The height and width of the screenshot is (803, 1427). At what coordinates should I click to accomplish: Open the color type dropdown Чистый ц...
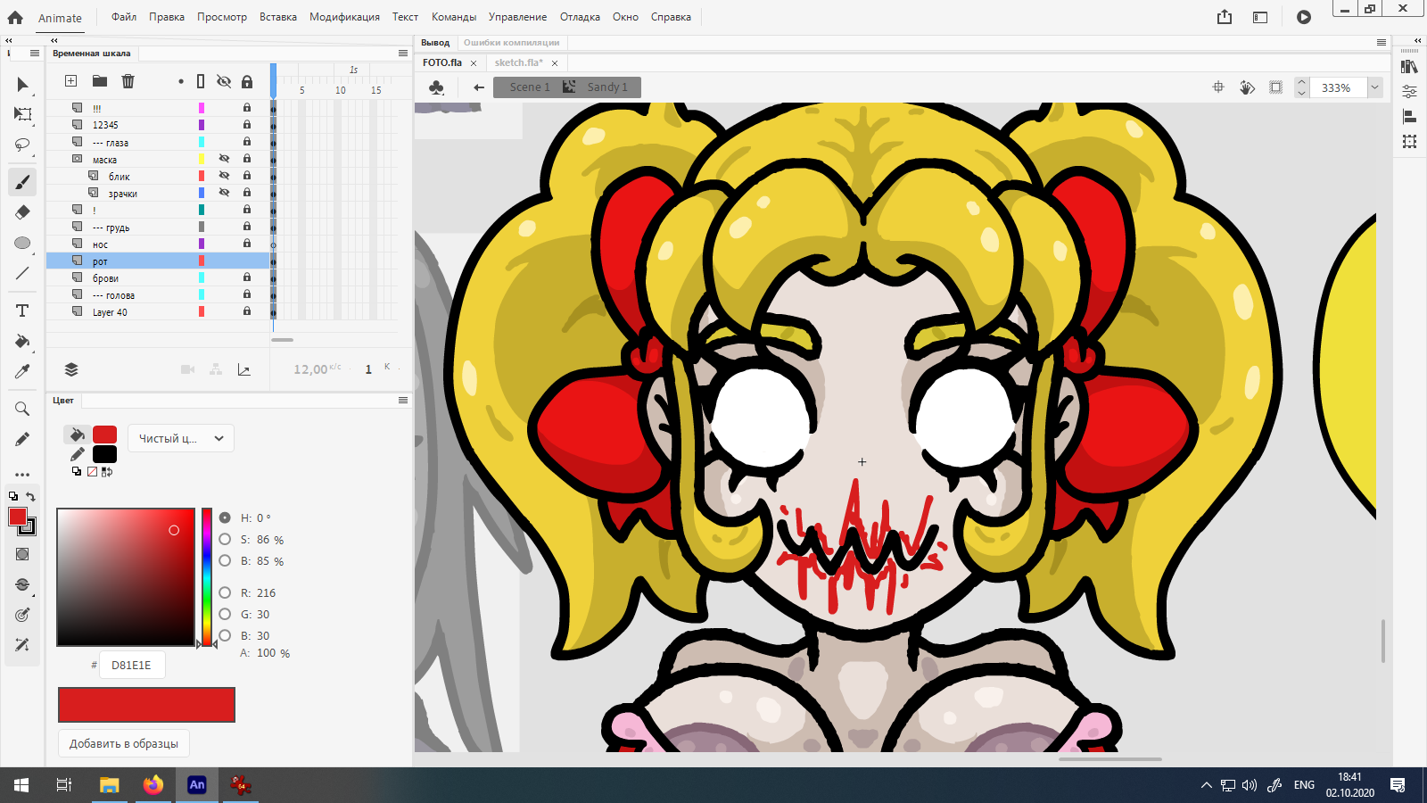(x=181, y=438)
